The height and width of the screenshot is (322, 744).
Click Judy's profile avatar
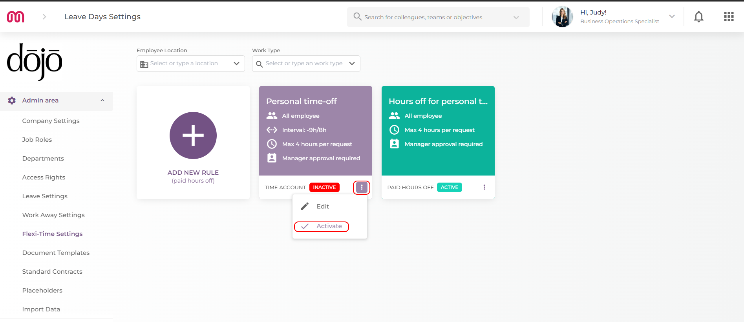tap(562, 16)
